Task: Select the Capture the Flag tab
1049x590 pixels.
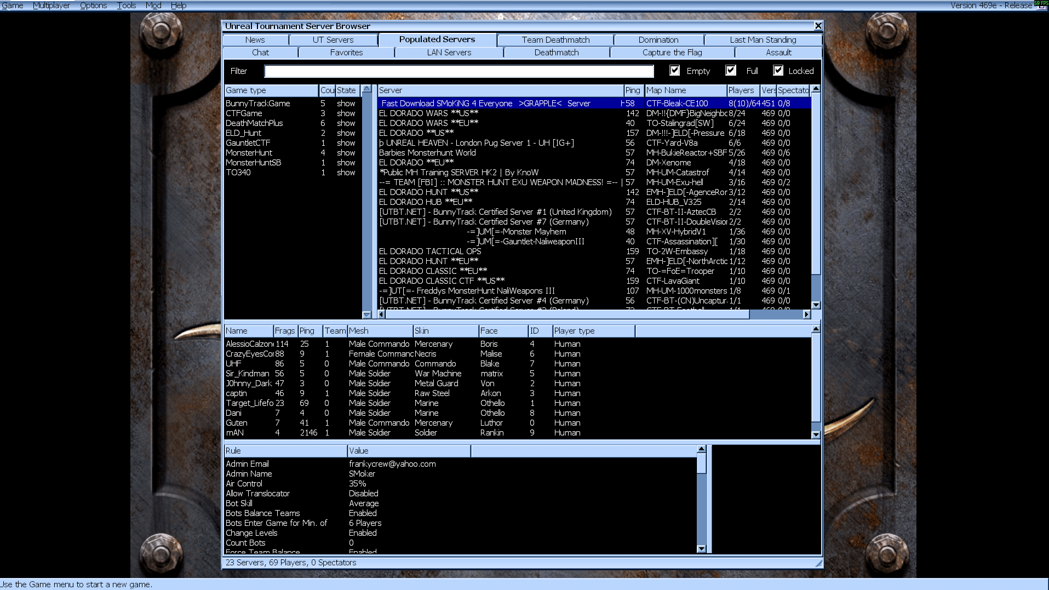Action: 672,53
